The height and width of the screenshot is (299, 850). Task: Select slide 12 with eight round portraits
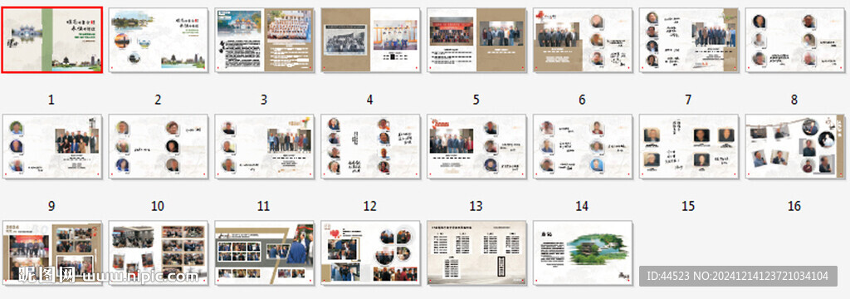pyautogui.click(x=370, y=146)
